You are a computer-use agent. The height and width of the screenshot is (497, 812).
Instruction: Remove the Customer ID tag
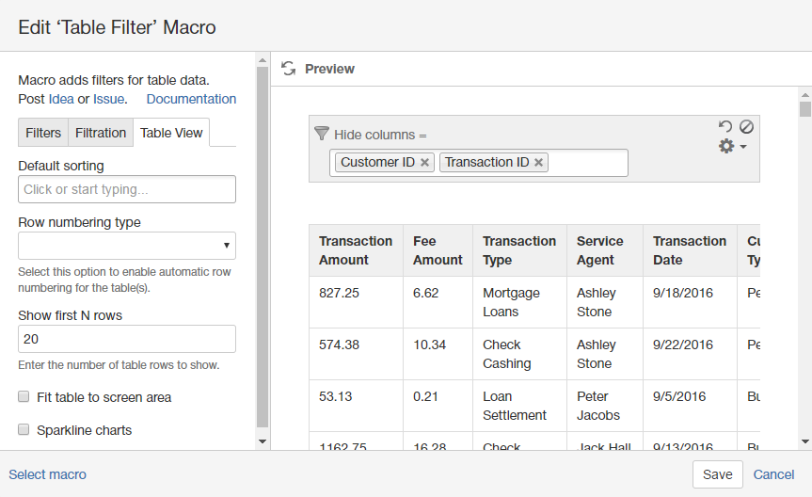[425, 163]
